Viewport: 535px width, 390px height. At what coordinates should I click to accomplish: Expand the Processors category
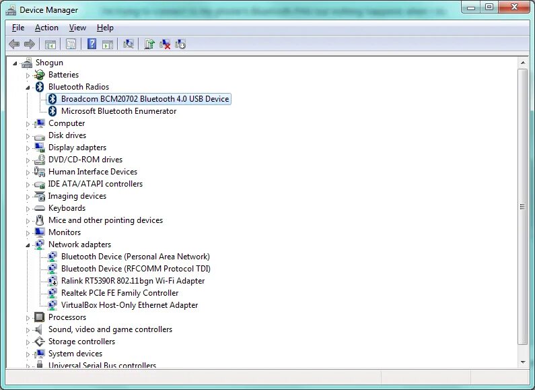(x=28, y=318)
